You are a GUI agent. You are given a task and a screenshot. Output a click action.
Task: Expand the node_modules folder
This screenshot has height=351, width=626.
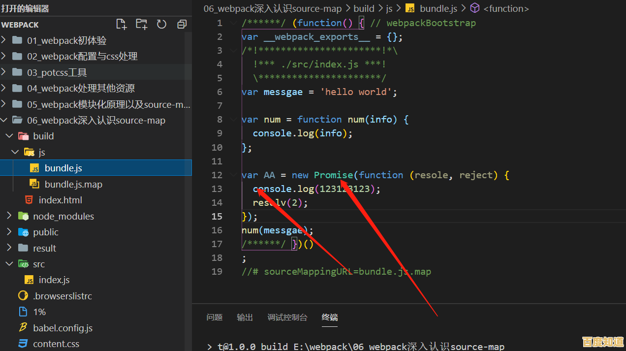coord(9,216)
